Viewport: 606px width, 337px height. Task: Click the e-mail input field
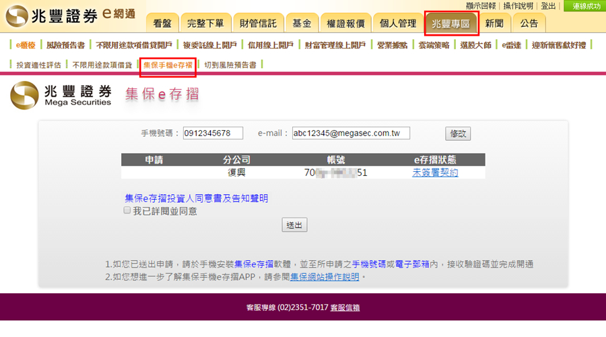(x=351, y=133)
